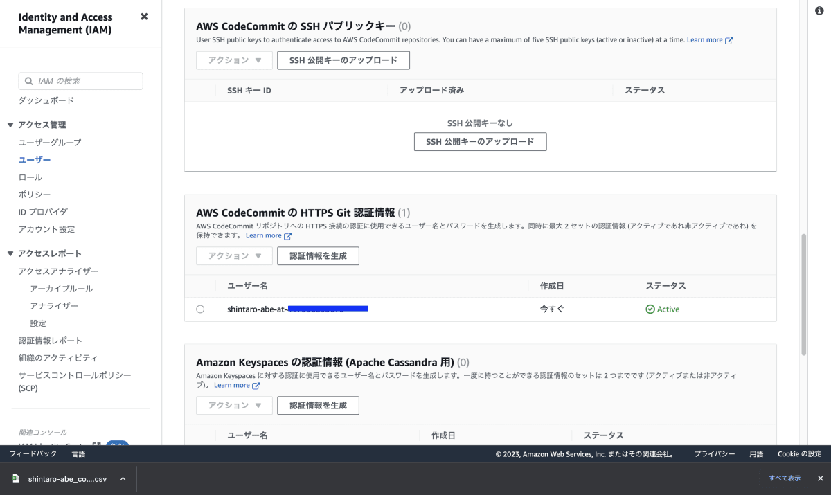Click ステータス header in SSH keys table
Image resolution: width=831 pixels, height=495 pixels.
pos(645,91)
